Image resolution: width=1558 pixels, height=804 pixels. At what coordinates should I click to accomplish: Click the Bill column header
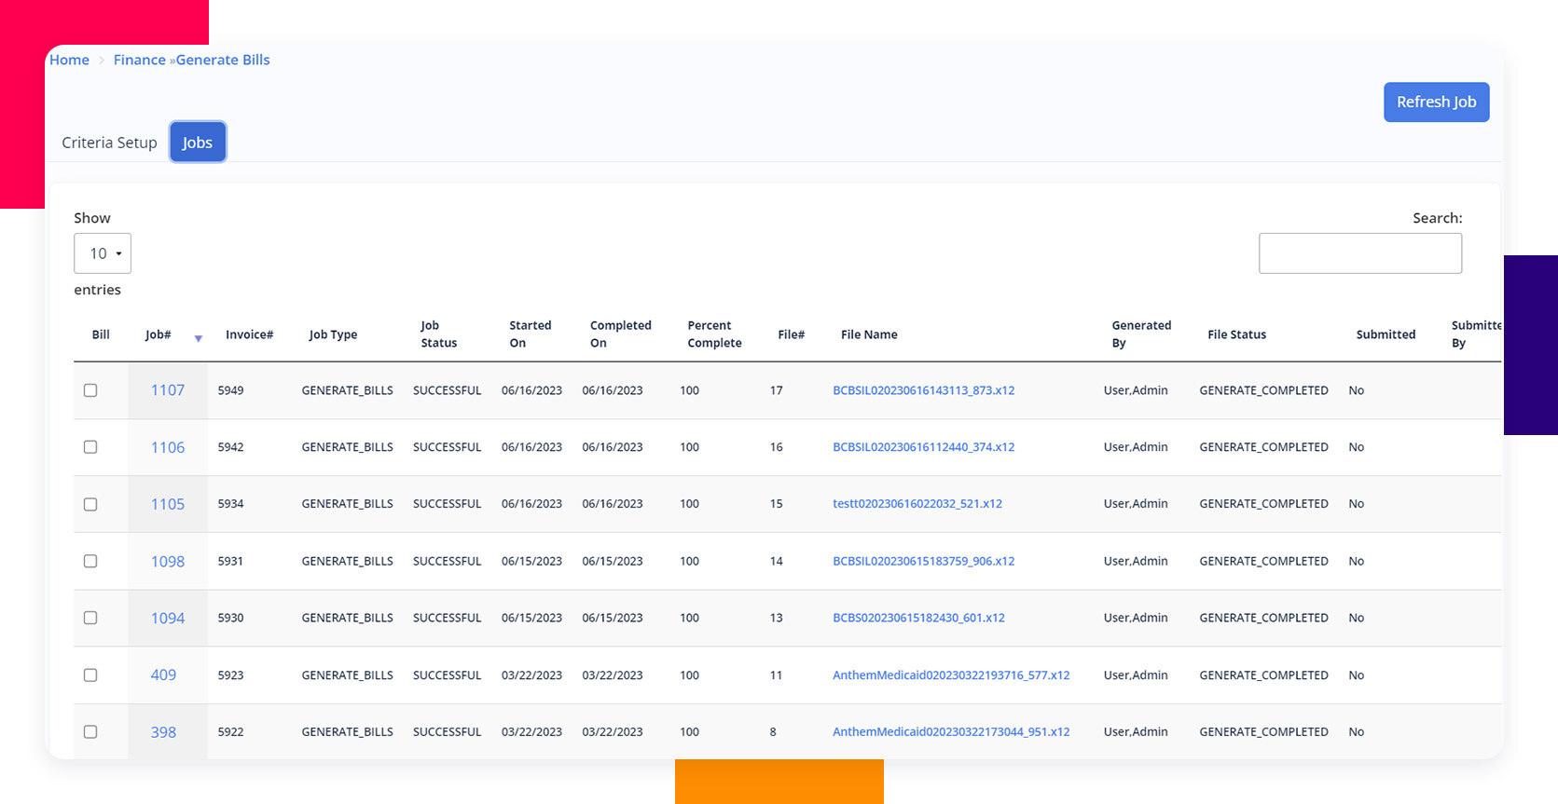click(x=101, y=334)
